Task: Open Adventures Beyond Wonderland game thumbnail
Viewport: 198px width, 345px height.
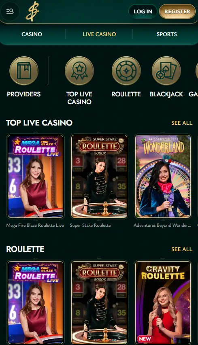Action: [163, 176]
